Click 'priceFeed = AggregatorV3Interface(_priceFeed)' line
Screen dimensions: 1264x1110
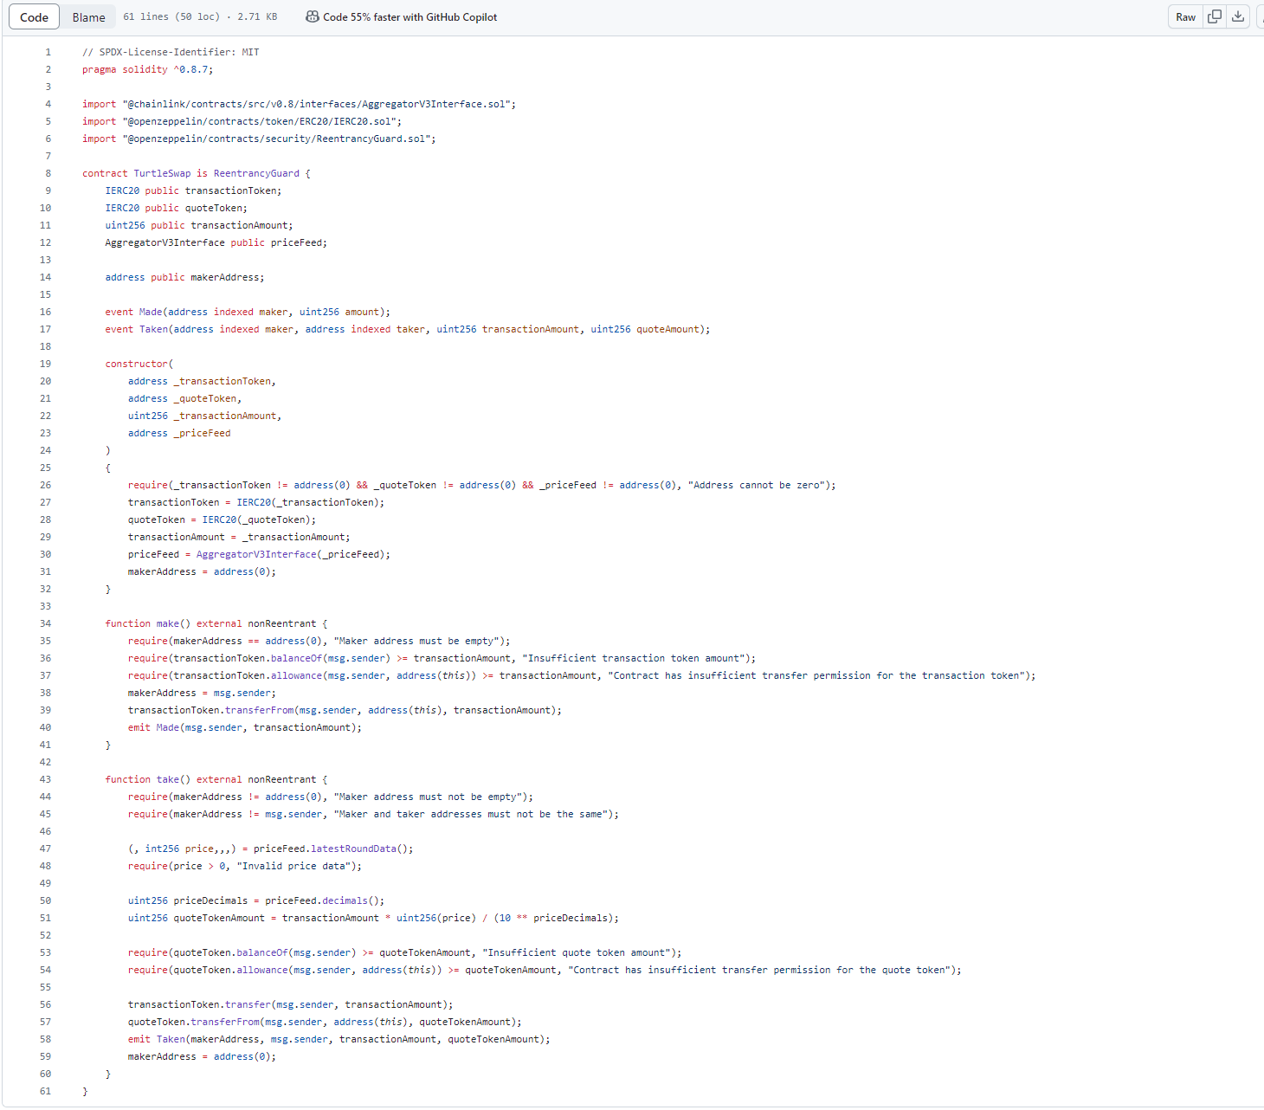[259, 554]
